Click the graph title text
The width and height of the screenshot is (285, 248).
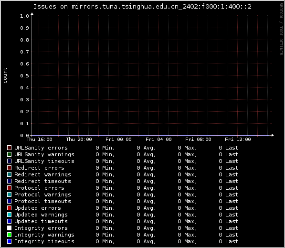[x=142, y=7]
